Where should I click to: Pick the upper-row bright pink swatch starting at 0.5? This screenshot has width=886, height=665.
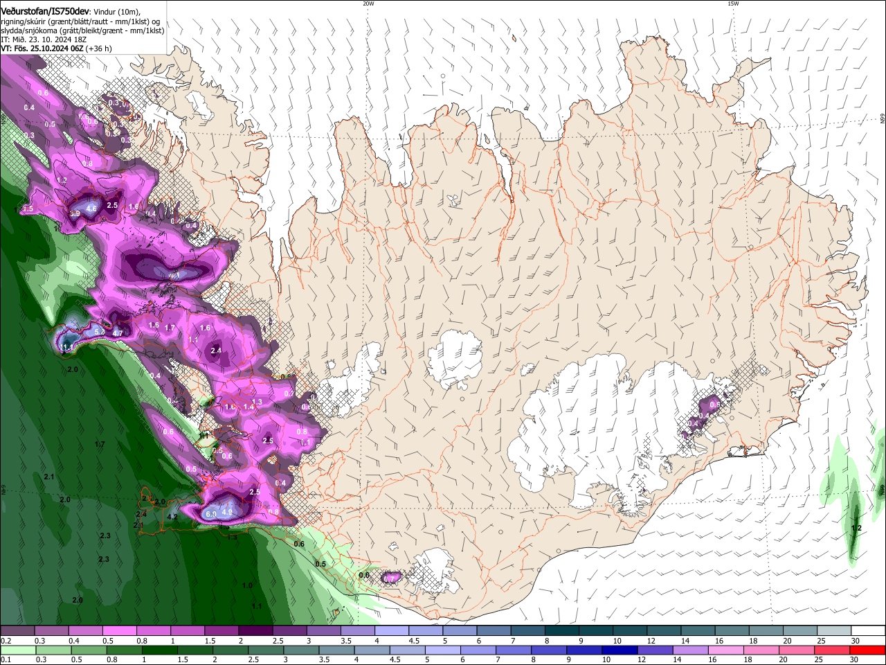click(119, 631)
